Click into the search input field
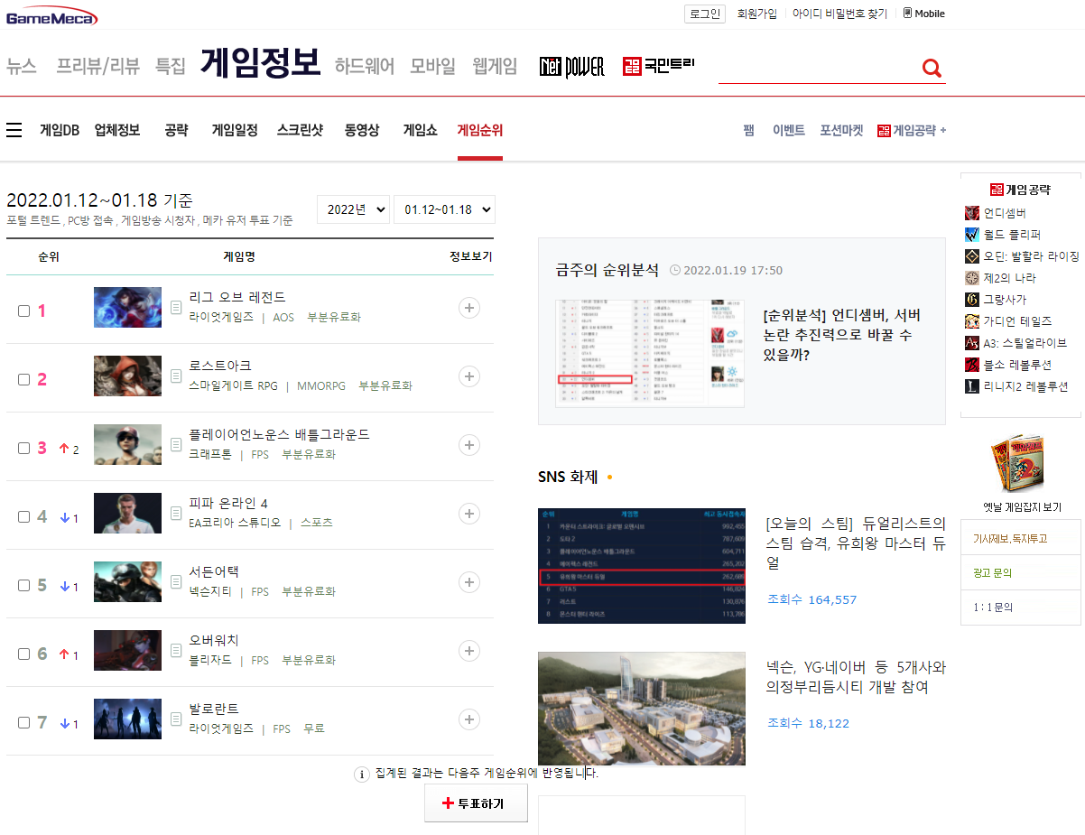Screen dimensions: 1085x835 (818, 68)
